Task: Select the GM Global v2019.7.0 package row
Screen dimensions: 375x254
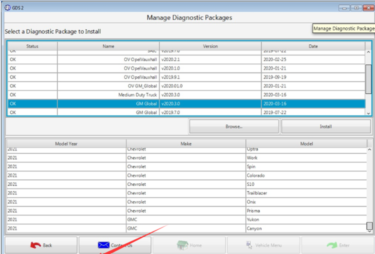Action: tap(186, 112)
